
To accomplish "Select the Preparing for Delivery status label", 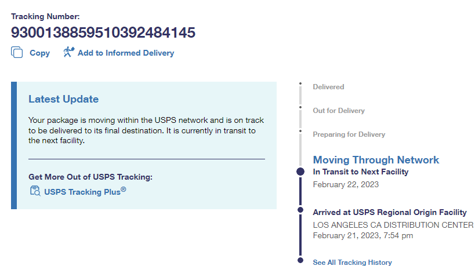I will (x=349, y=134).
